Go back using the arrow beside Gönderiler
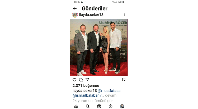The width and height of the screenshot is (198, 109). click(75, 9)
